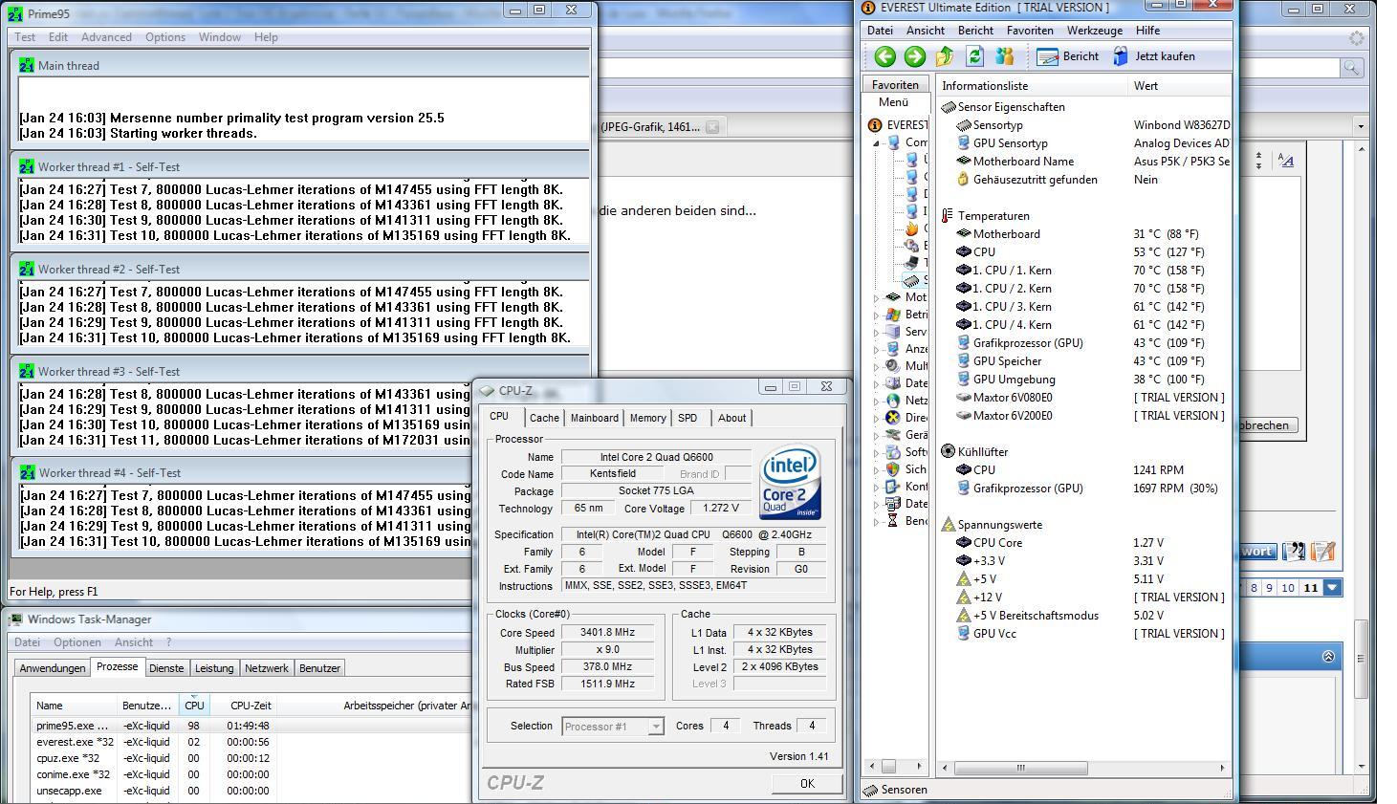Select the Benchmark hourglass icon in EVEREST tree

coord(893,521)
